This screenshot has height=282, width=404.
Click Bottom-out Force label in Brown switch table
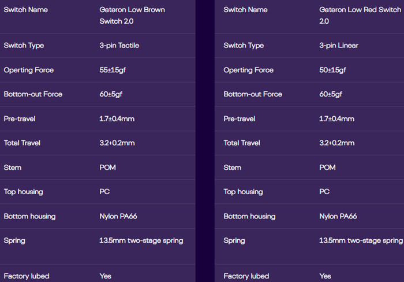coord(33,94)
